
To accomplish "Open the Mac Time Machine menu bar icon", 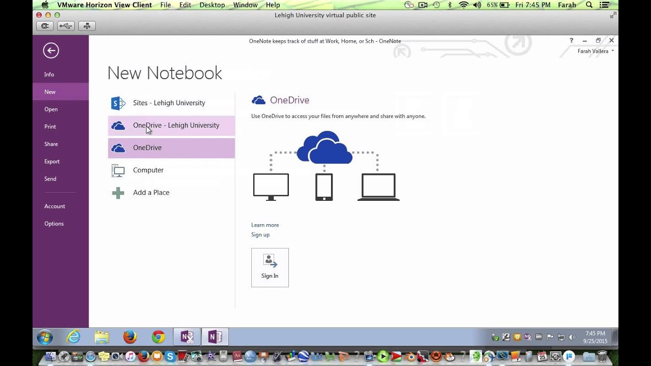I will coord(436,5).
